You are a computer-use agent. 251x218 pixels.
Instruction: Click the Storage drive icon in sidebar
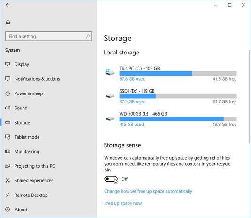[x=8, y=123]
